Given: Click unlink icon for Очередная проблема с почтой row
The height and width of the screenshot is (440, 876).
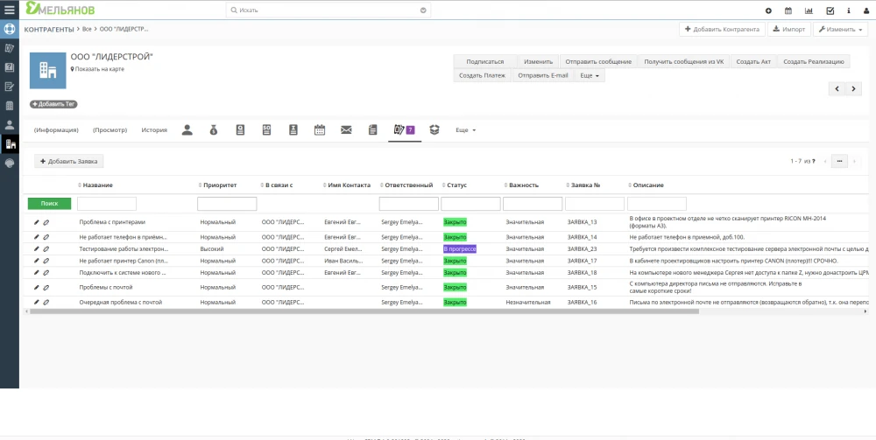Looking at the screenshot, I should tap(46, 302).
